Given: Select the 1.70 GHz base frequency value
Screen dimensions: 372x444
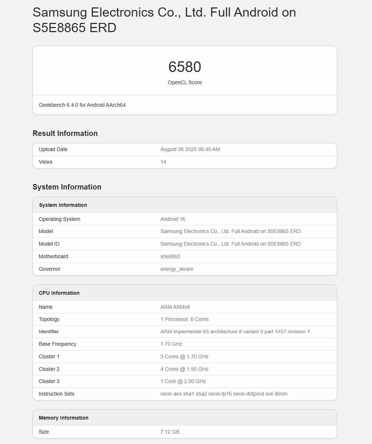Looking at the screenshot, I should 171,344.
